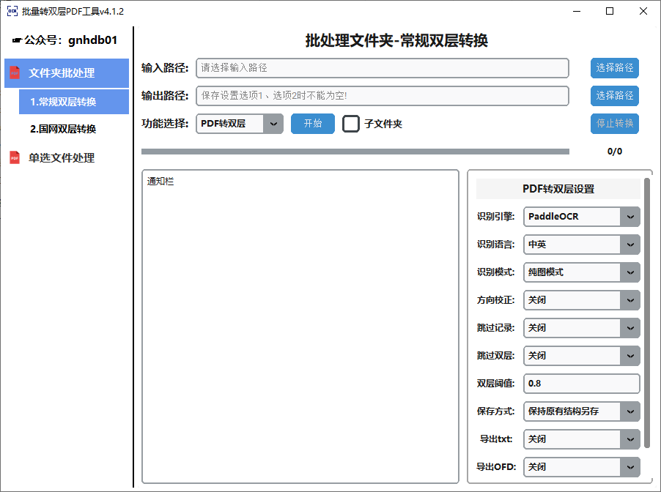
Task: Switch to 2.国网双层转换 submenu
Action: [63, 129]
